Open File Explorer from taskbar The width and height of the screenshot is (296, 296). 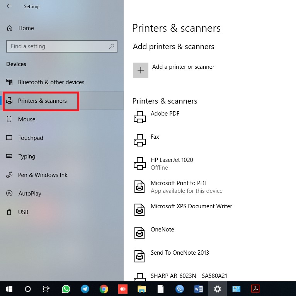(141, 289)
